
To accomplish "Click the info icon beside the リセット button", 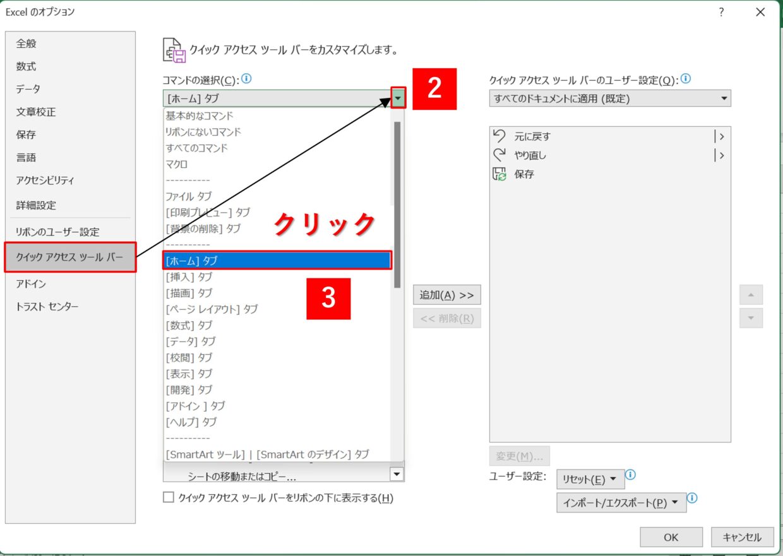I will 630,475.
